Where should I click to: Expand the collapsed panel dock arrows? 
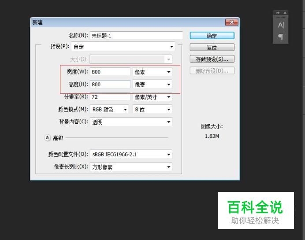(x=278, y=13)
